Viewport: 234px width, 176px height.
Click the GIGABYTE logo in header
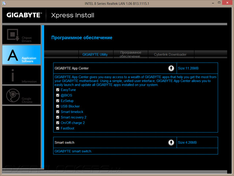click(24, 15)
